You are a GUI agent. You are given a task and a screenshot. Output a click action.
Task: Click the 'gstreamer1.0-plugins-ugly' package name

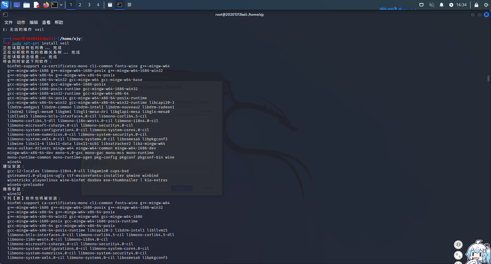pos(36,176)
